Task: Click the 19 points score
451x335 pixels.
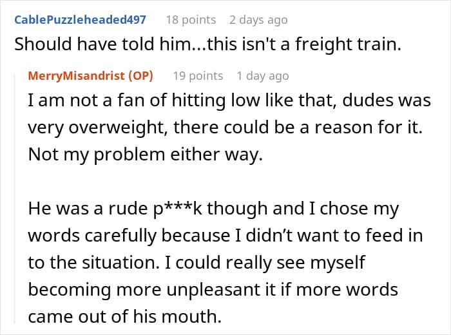Action: click(198, 76)
